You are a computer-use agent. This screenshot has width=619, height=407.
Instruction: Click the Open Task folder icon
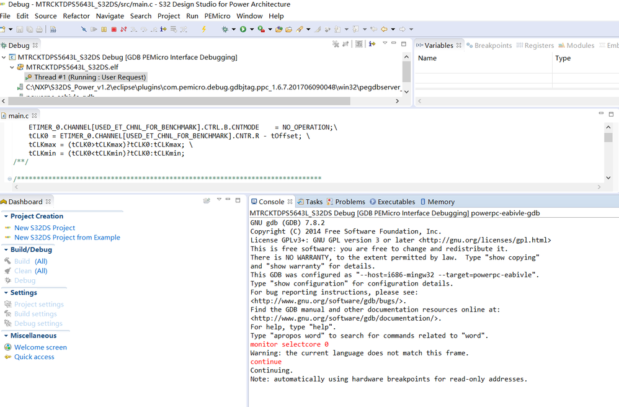pos(289,29)
